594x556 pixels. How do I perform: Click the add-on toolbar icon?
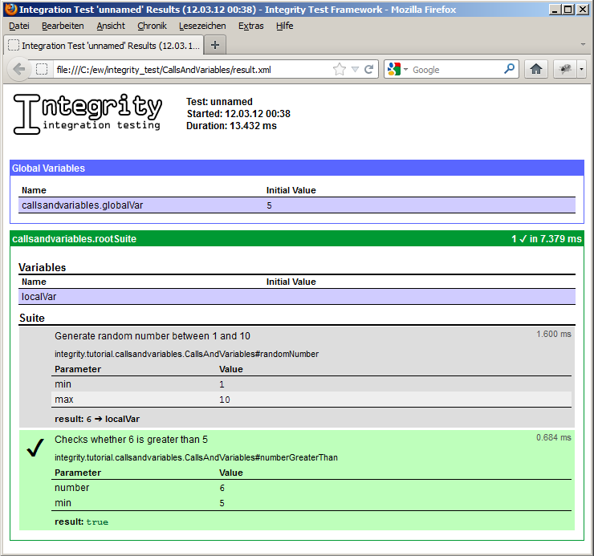566,70
